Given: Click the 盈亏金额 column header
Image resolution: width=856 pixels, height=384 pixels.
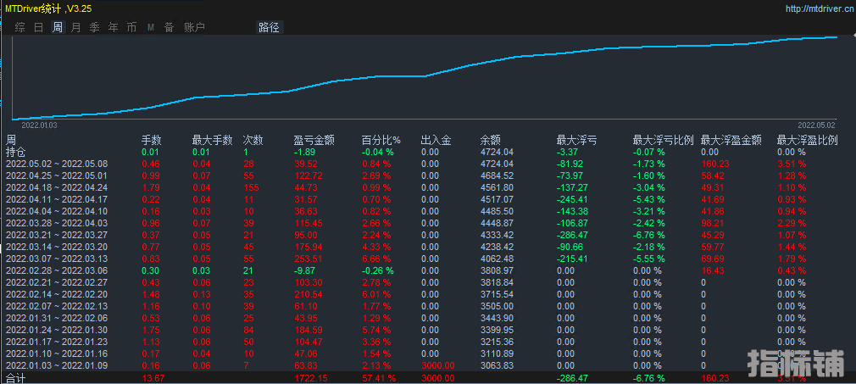Looking at the screenshot, I should point(314,140).
